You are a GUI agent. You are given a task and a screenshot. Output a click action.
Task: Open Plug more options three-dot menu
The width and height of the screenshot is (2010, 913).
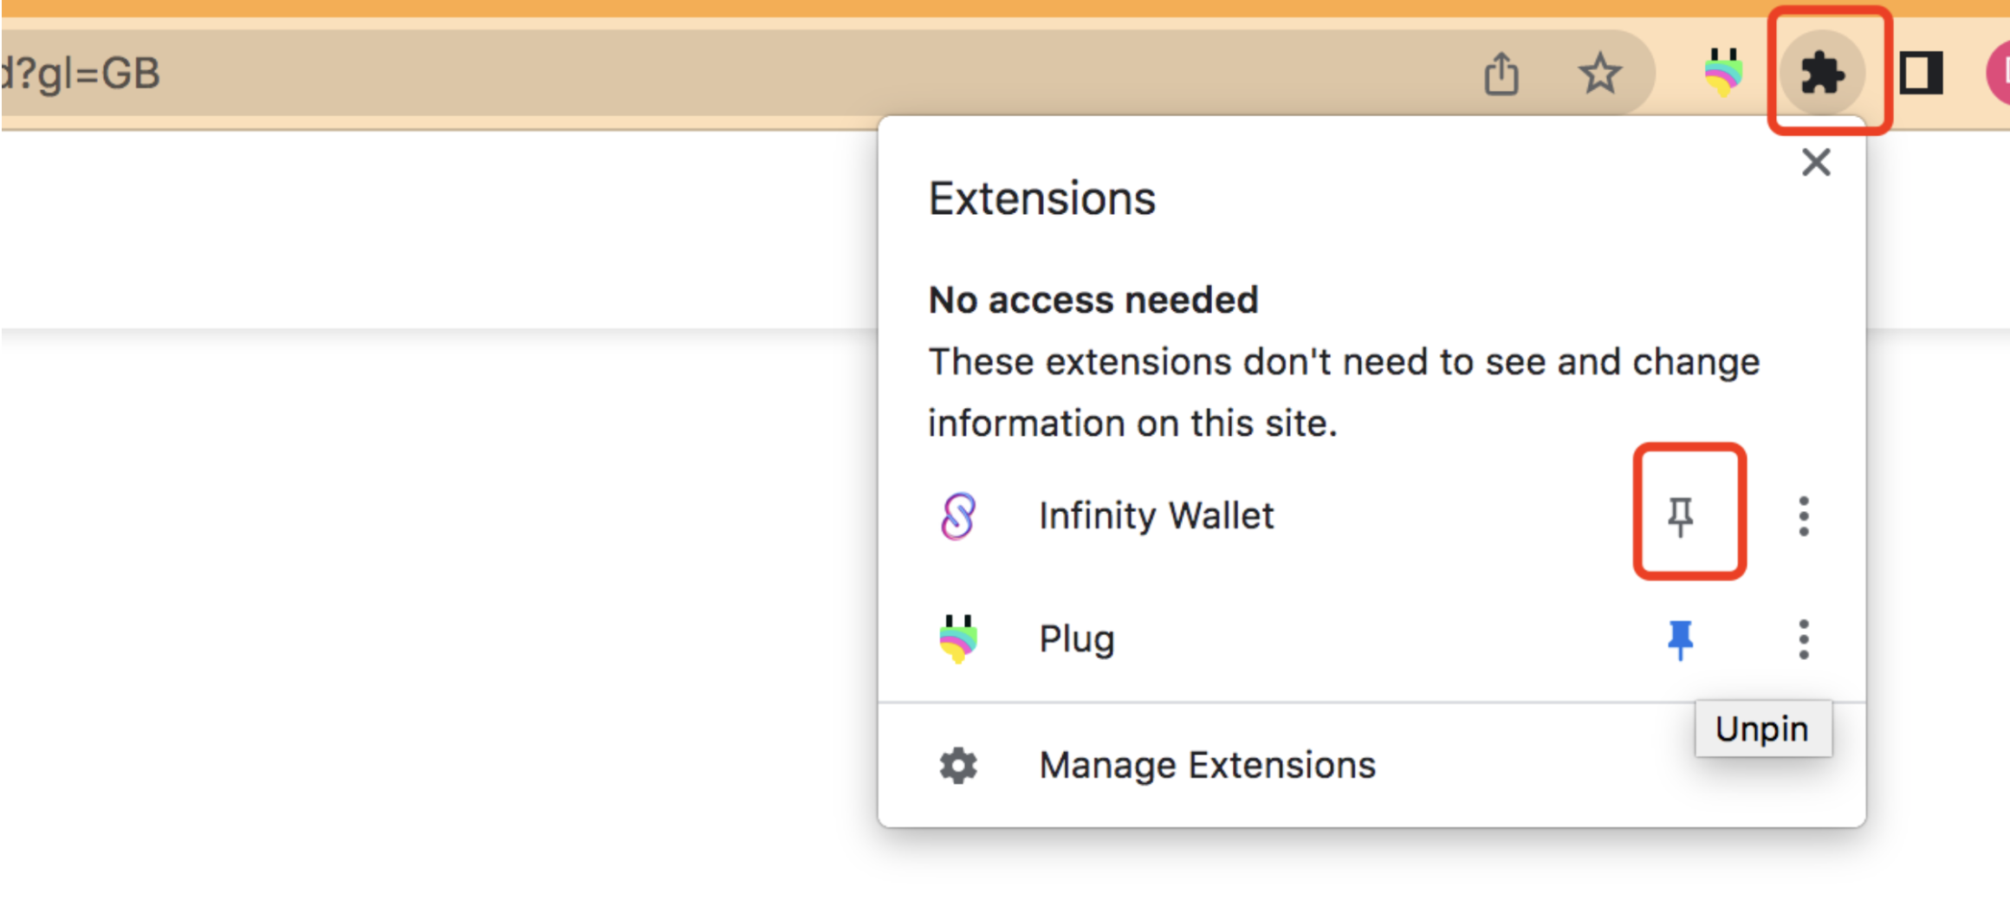[x=1804, y=639]
